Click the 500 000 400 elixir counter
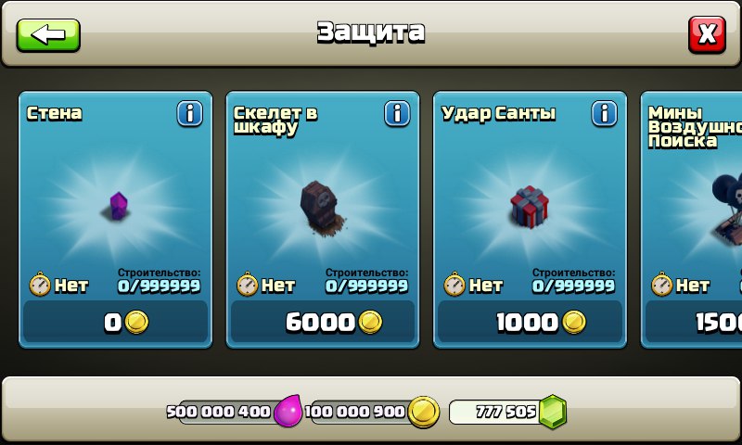The height and width of the screenshot is (445, 742). click(x=219, y=412)
